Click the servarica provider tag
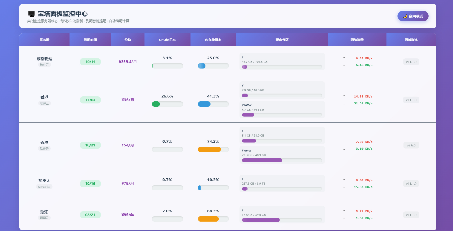The image size is (453, 231). pos(44,187)
